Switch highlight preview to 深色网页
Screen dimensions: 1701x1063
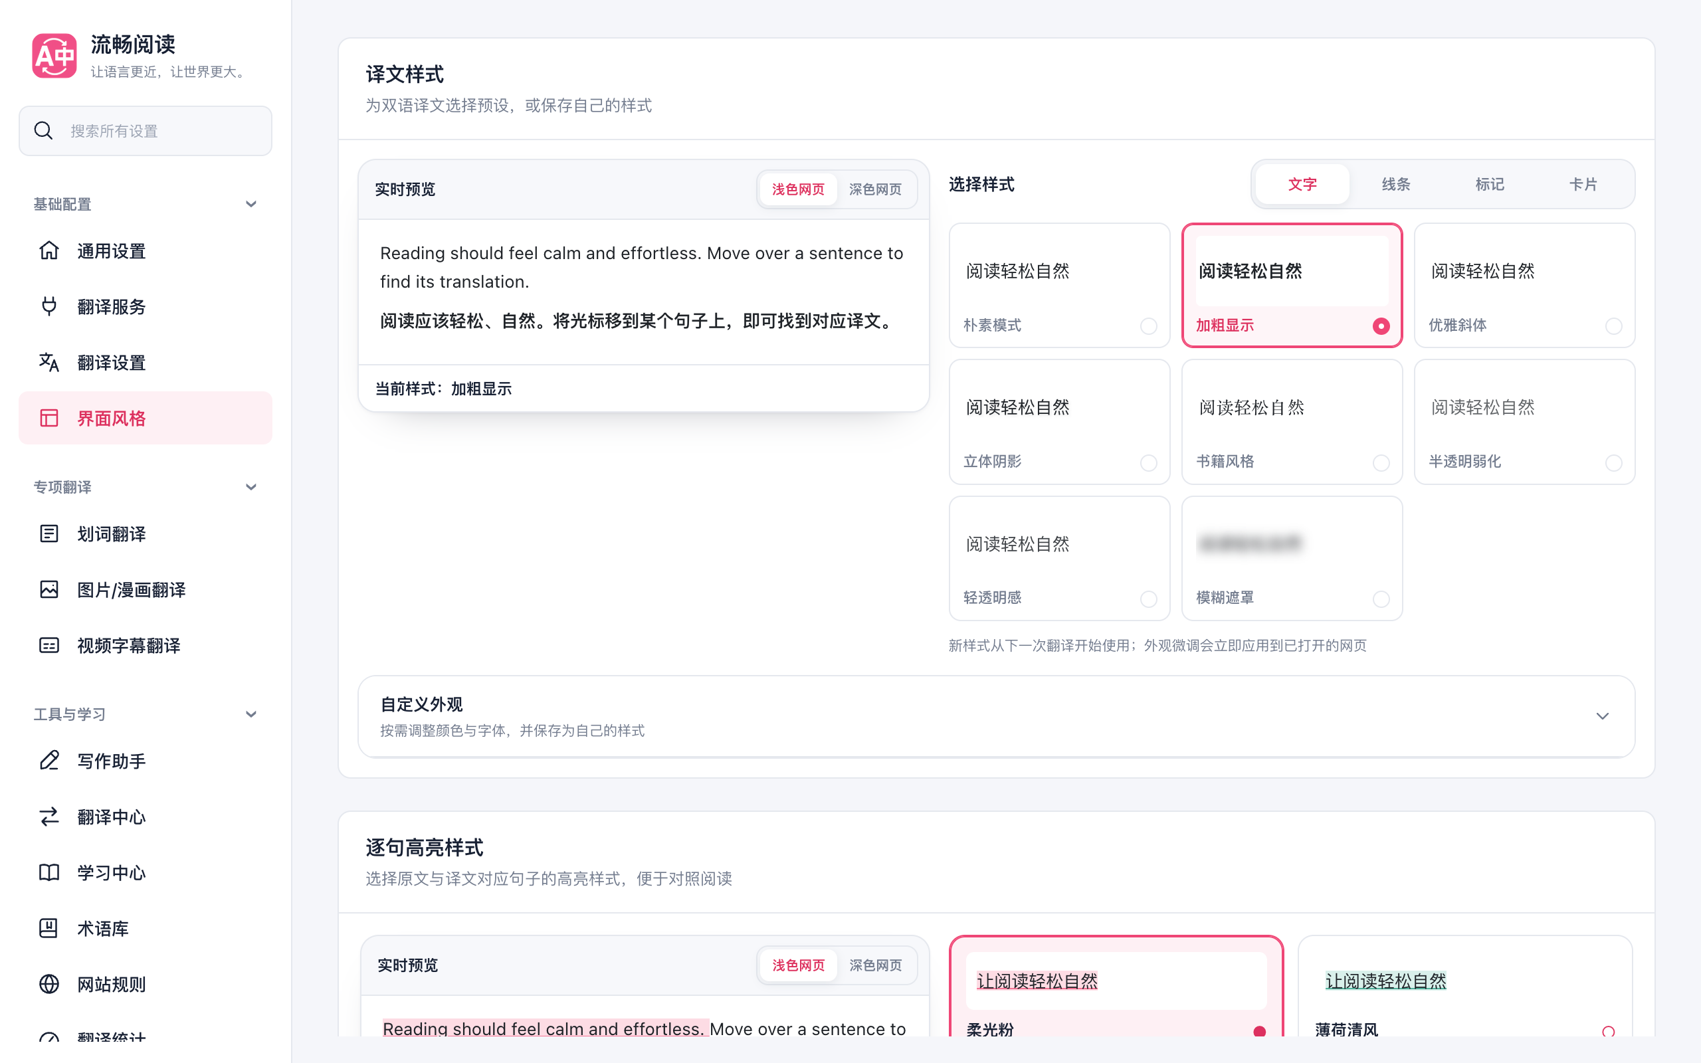pyautogui.click(x=875, y=965)
